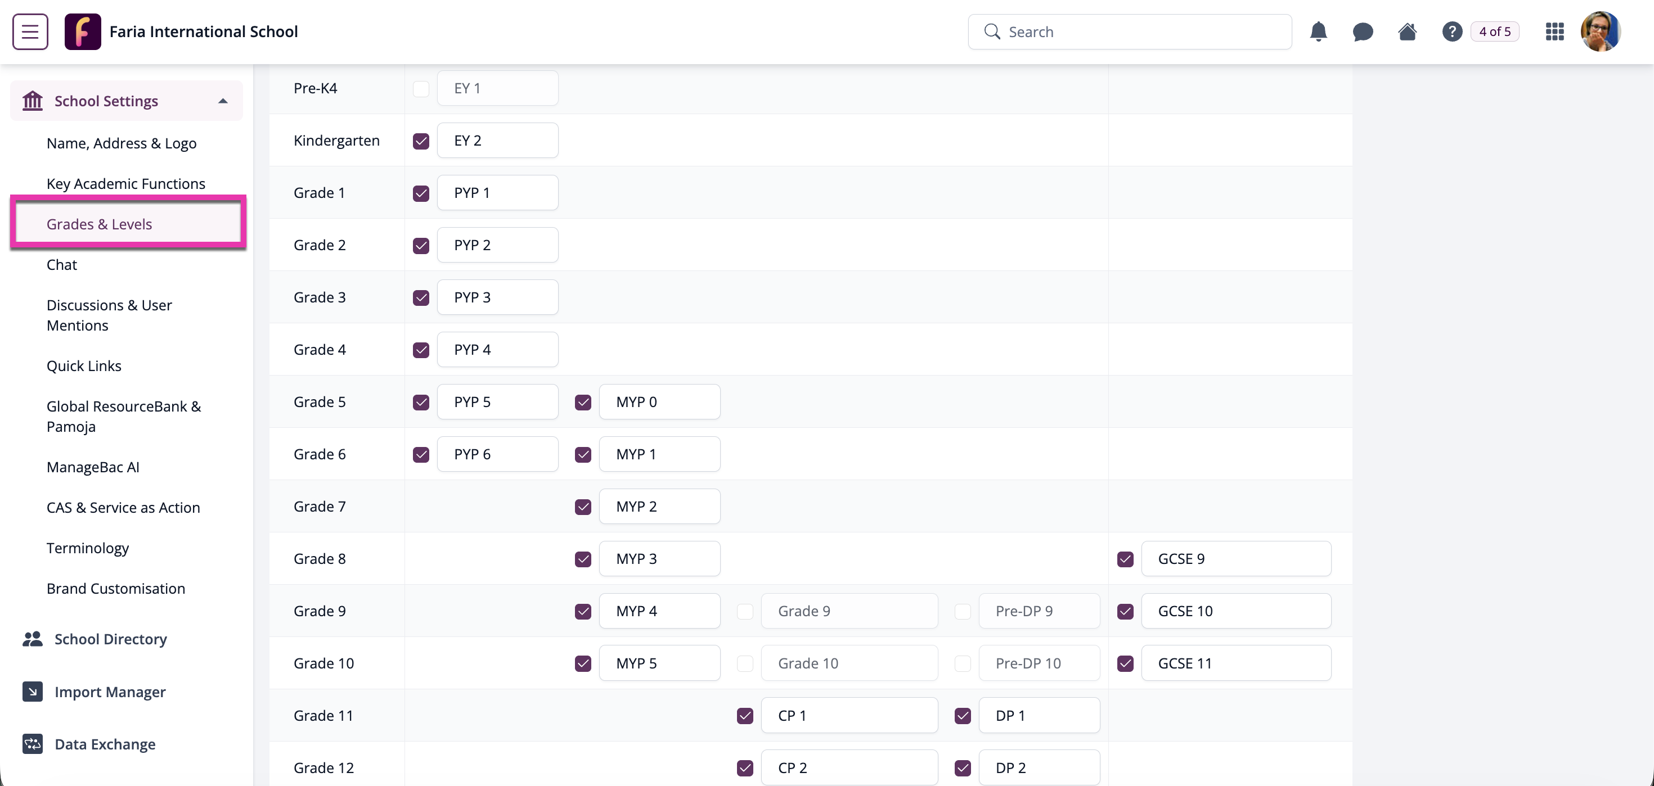This screenshot has height=786, width=1654.
Task: Go to the home icon
Action: 1408,31
